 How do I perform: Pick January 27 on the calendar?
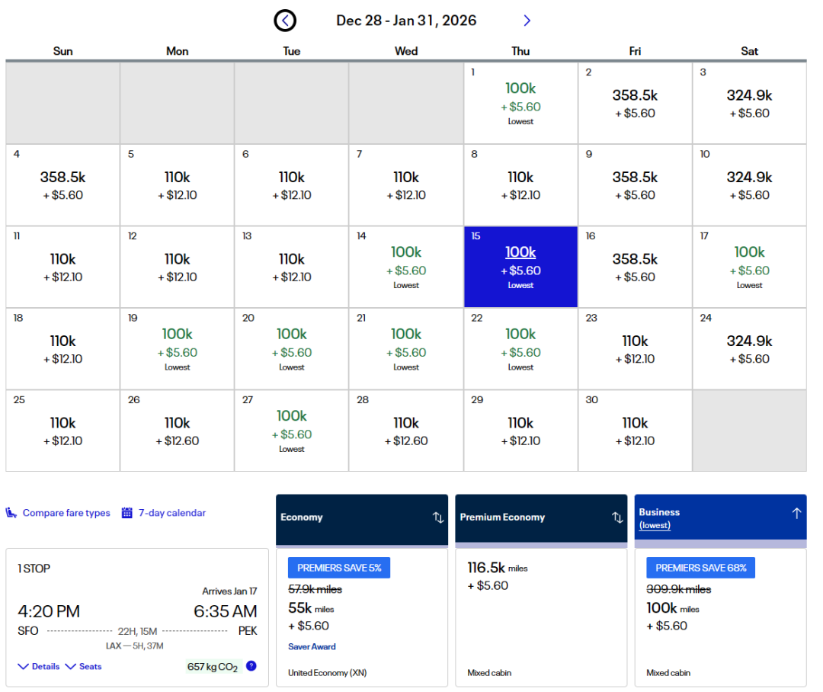point(292,431)
